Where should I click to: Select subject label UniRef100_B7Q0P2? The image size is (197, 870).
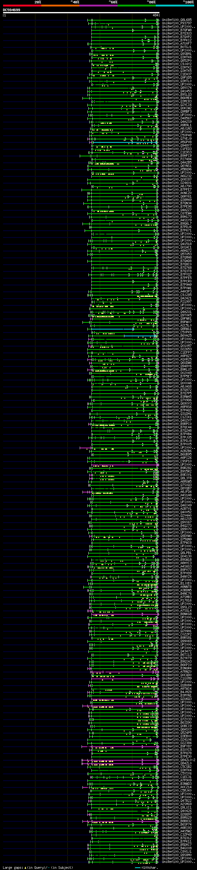click(x=177, y=37)
